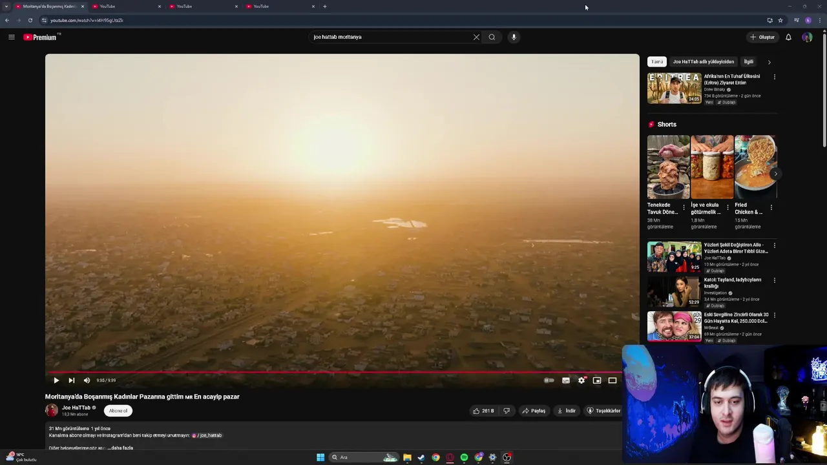Open Katoi: Tayland ladyboyların video

click(x=675, y=291)
